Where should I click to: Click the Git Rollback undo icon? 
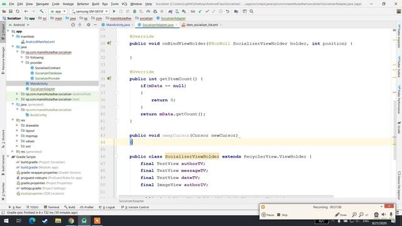[x=227, y=11]
